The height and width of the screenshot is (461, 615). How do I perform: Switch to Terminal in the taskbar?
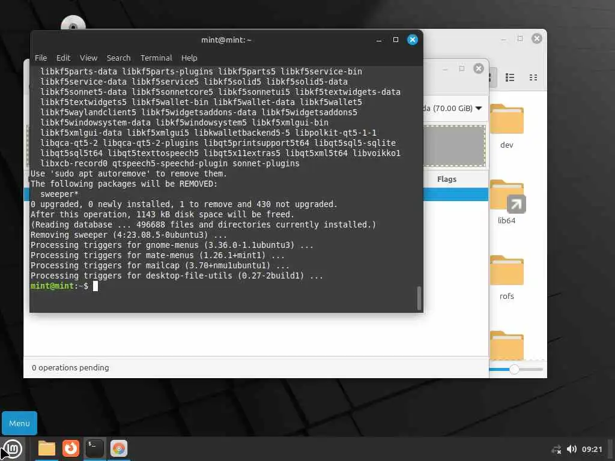(94, 448)
